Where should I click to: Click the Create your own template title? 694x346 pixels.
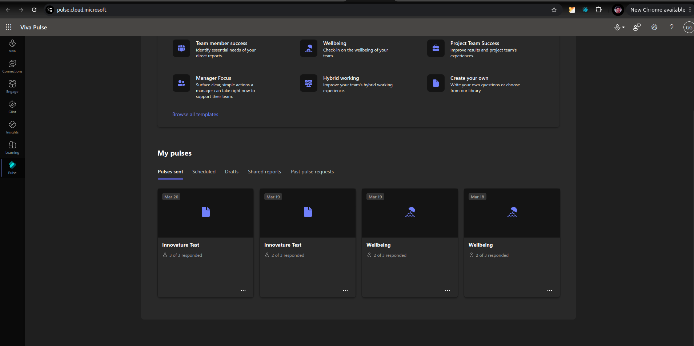click(469, 78)
